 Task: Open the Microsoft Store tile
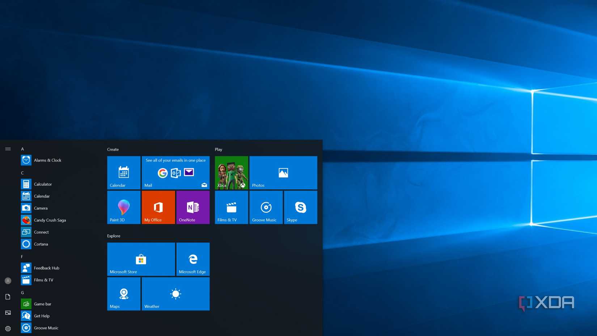pos(141,259)
